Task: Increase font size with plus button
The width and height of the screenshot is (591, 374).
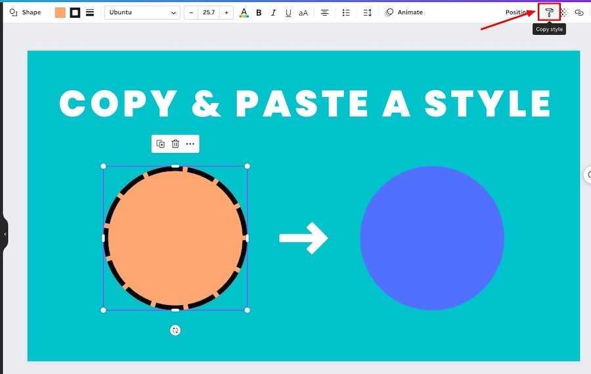Action: 226,12
